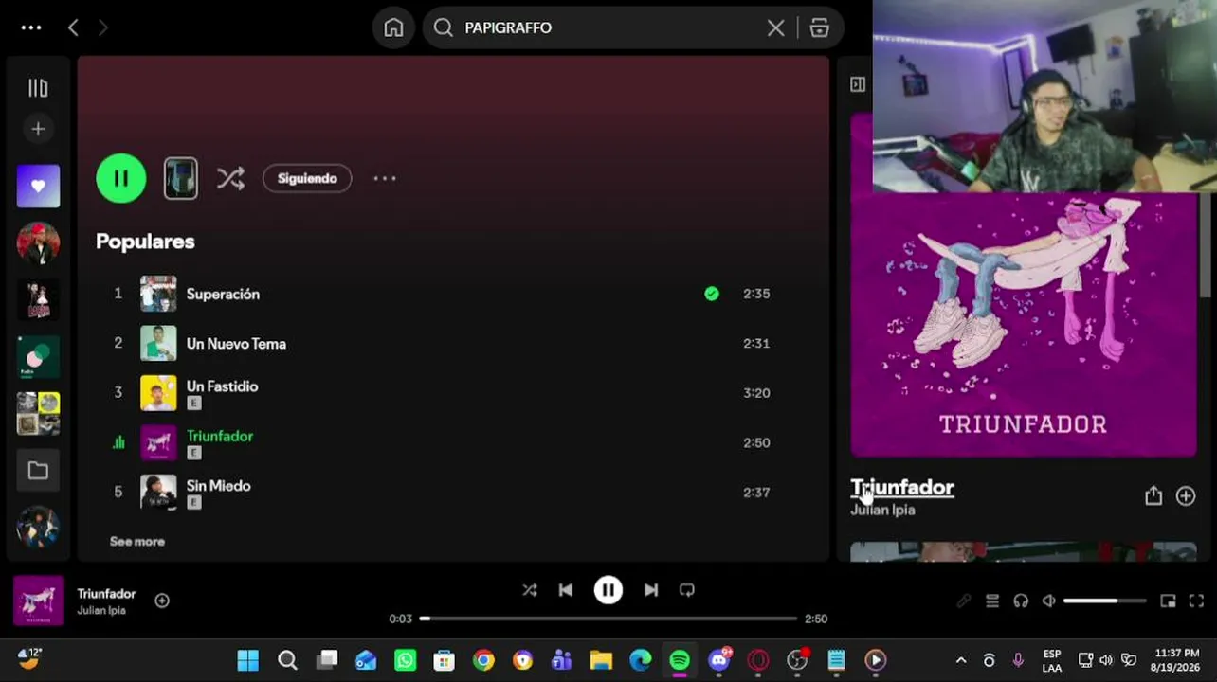This screenshot has width=1217, height=682.
Task: Open the Triunfador title link in Now Playing panel
Action: tap(902, 487)
